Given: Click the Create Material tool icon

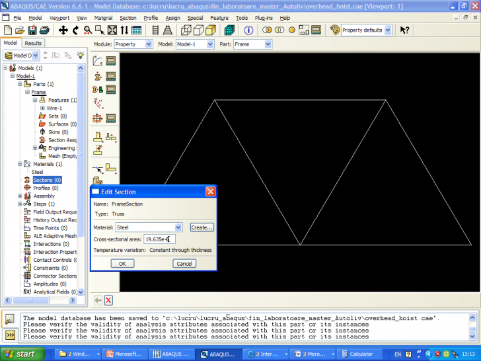Looking at the screenshot, I should point(98,61).
